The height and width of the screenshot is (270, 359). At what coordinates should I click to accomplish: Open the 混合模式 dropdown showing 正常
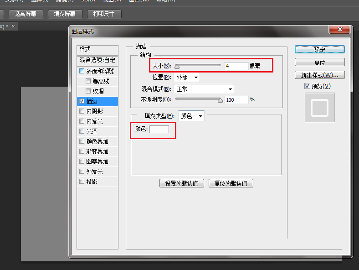(204, 89)
